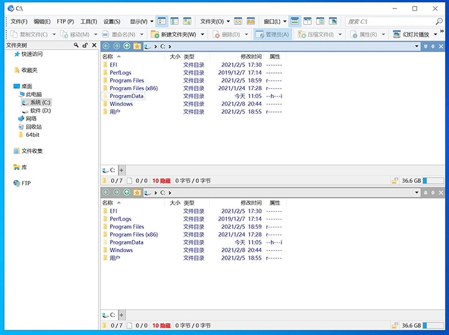Select 软件 (D:) drive in folder tree
449x335 pixels.
point(40,111)
